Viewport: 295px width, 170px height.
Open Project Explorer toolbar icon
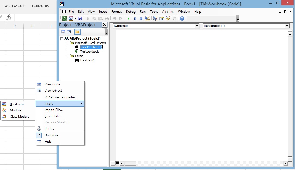155,18
